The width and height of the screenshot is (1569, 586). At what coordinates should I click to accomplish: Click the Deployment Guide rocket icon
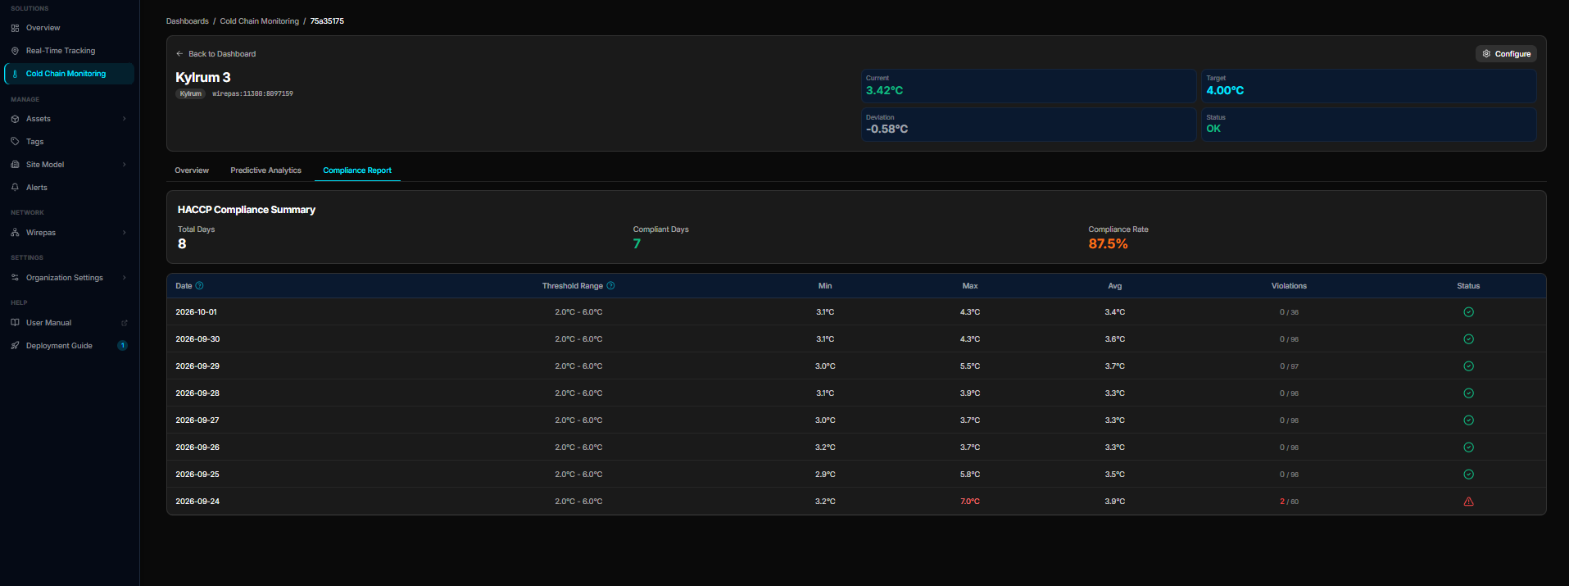click(x=15, y=346)
